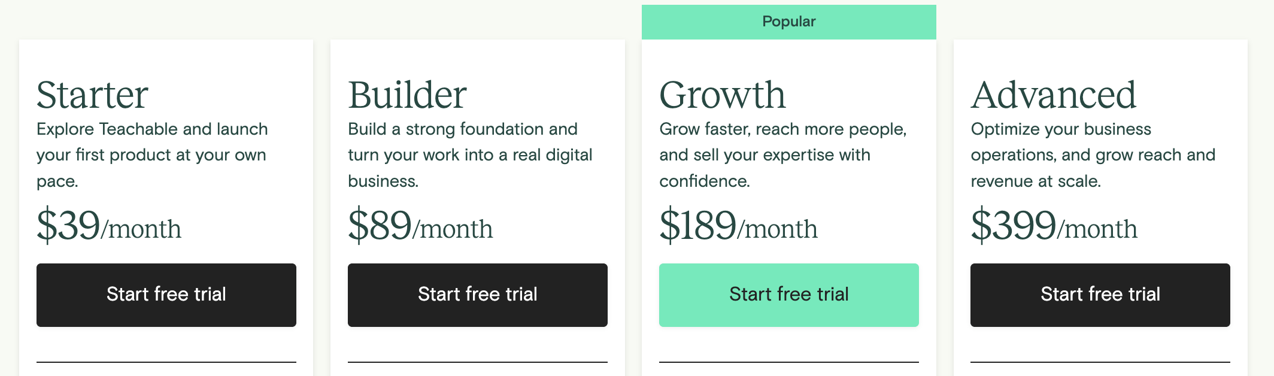1274x376 pixels.
Task: Start the free trial for Starter plan
Action: (x=166, y=295)
